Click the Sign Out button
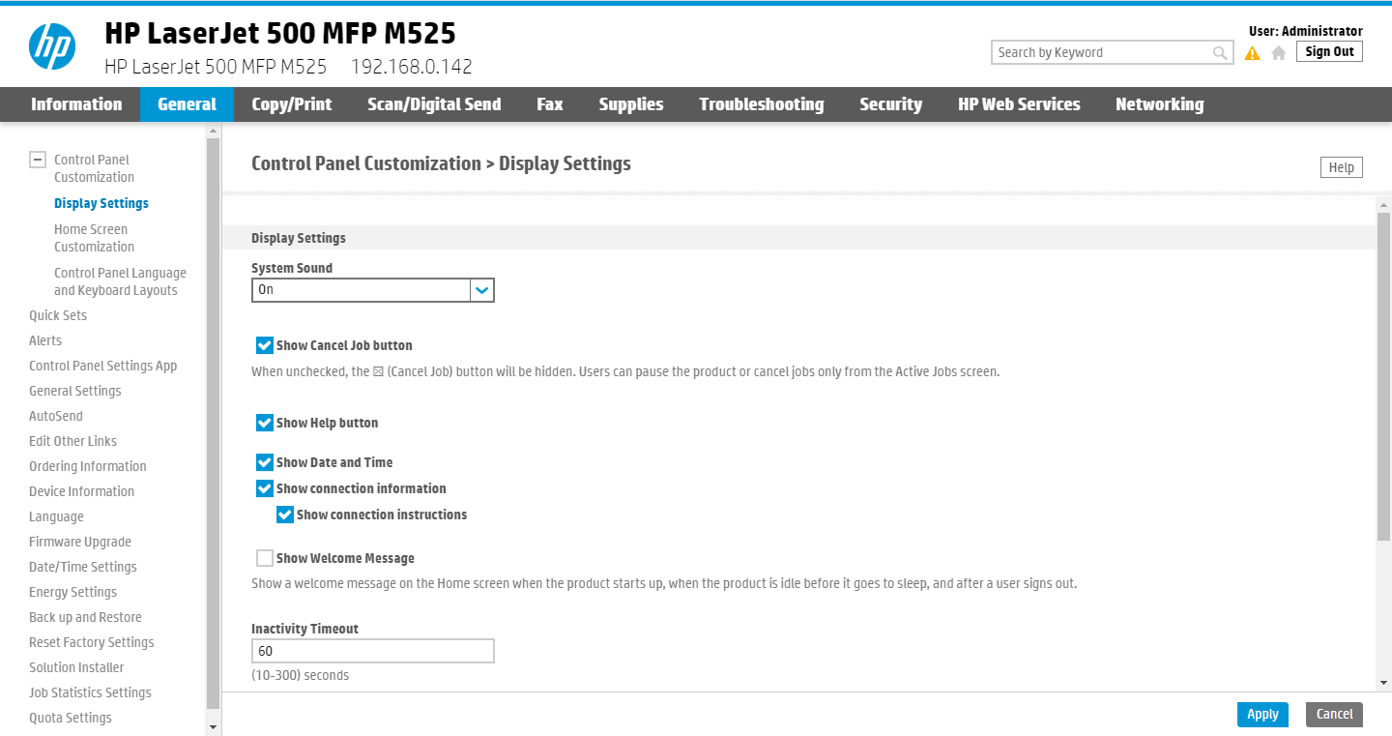 (1329, 52)
